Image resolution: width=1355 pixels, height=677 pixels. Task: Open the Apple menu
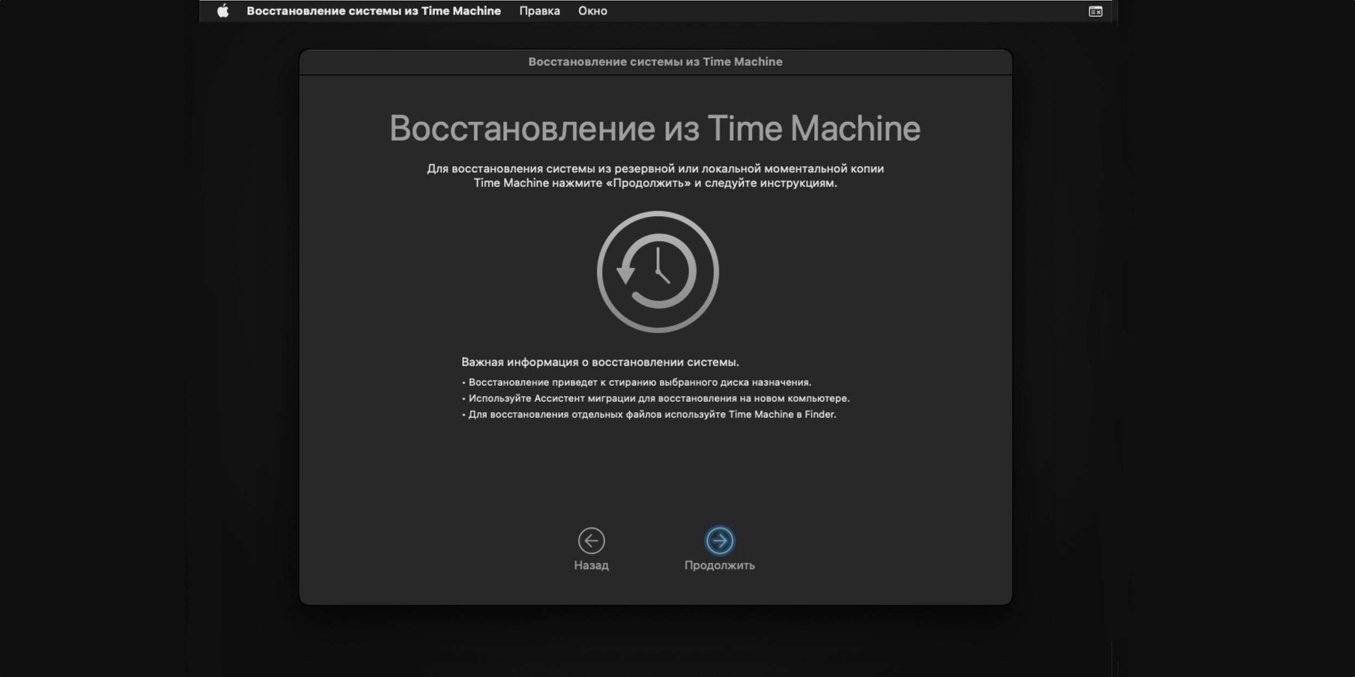223,11
